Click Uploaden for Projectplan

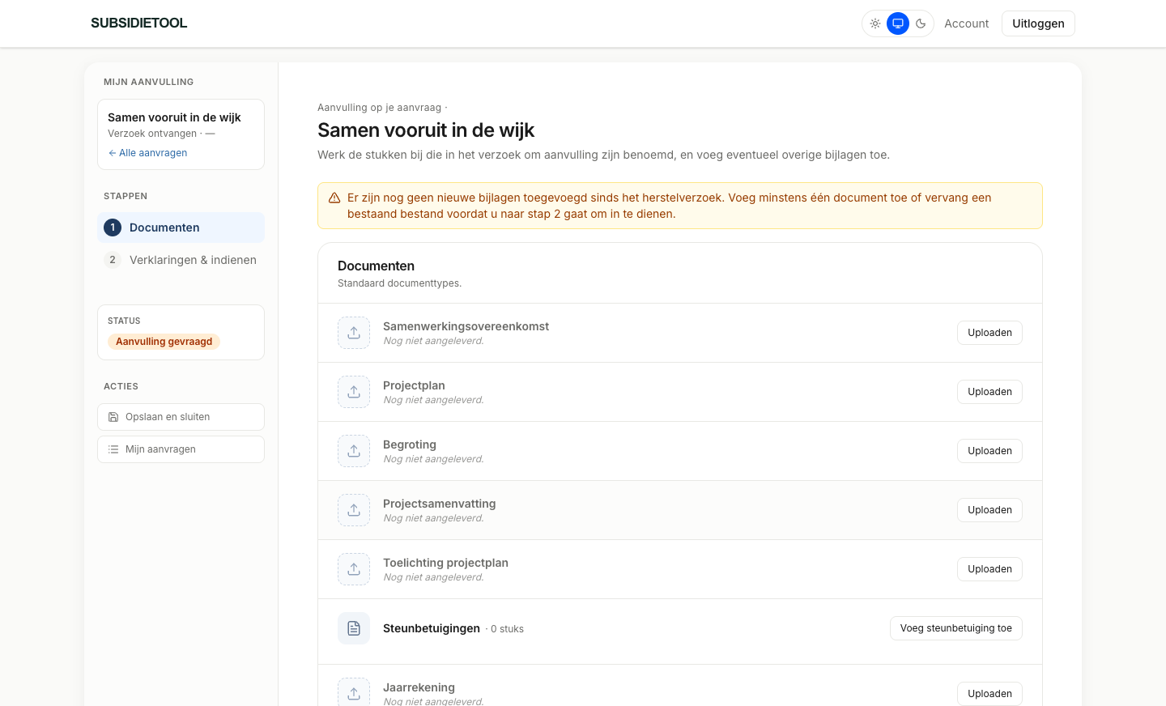click(x=989, y=392)
